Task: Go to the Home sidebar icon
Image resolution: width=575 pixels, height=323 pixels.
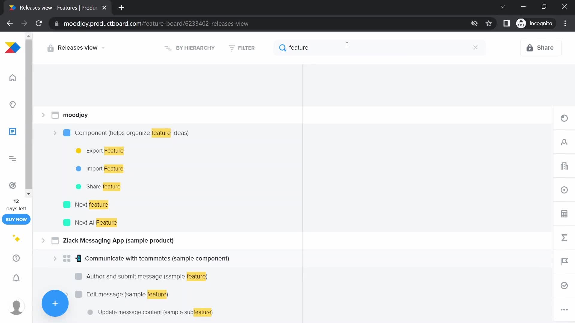Action: tap(13, 78)
